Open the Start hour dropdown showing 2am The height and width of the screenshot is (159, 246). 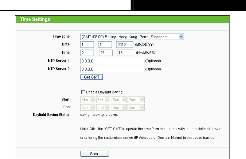(x=136, y=100)
